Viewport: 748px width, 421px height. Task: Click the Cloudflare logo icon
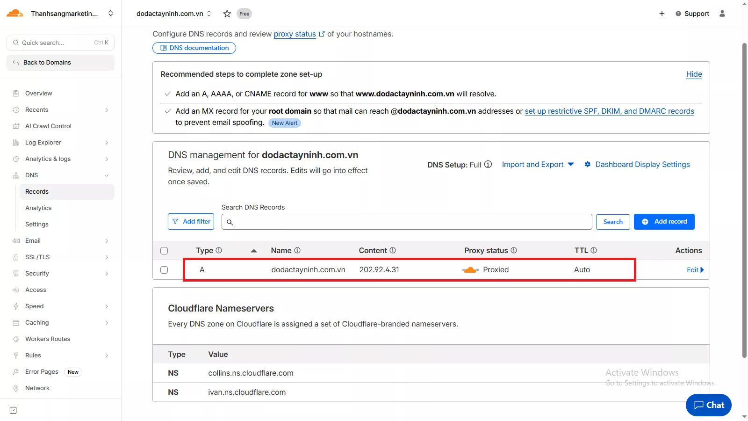point(15,13)
